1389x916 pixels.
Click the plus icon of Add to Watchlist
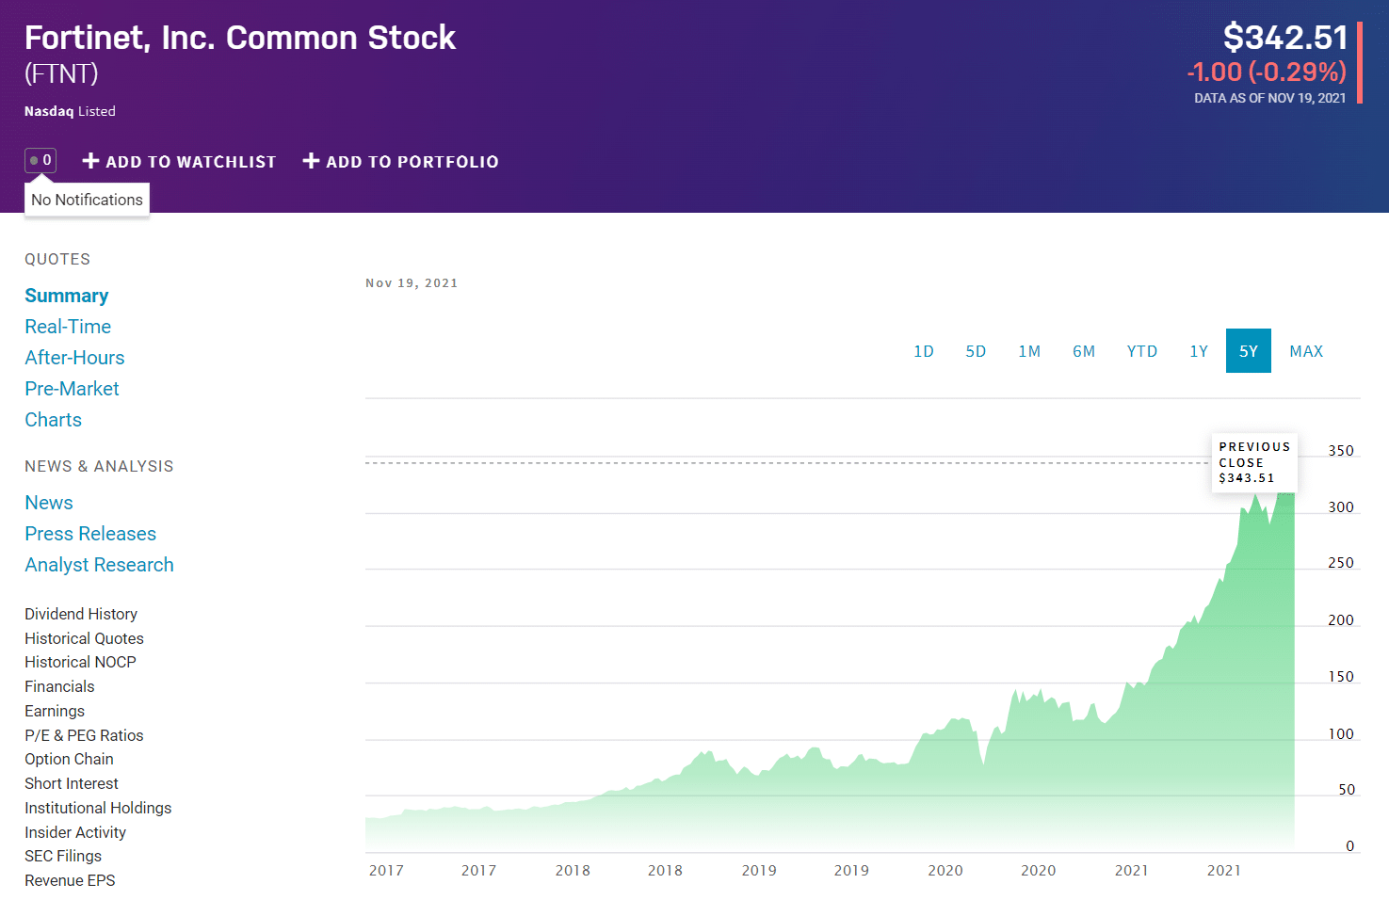click(91, 161)
